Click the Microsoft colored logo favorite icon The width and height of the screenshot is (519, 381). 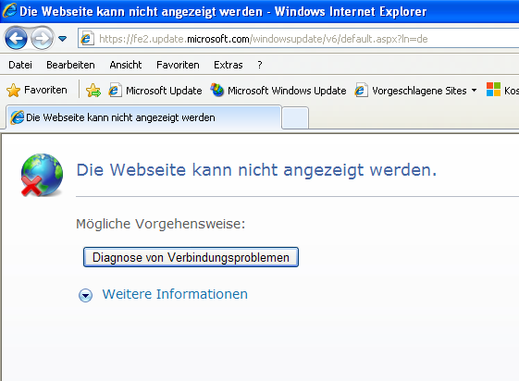coord(493,90)
